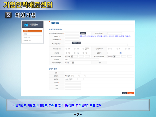Expand the 기업인력애로센터 selection dropdown
The height and width of the screenshot is (117, 156).
[69, 63]
